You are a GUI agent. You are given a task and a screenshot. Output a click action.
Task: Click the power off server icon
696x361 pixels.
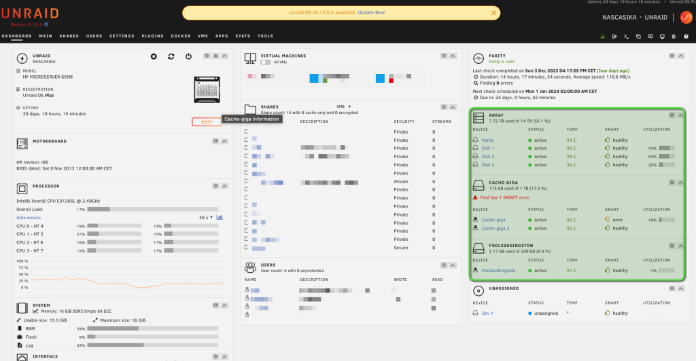coord(188,56)
